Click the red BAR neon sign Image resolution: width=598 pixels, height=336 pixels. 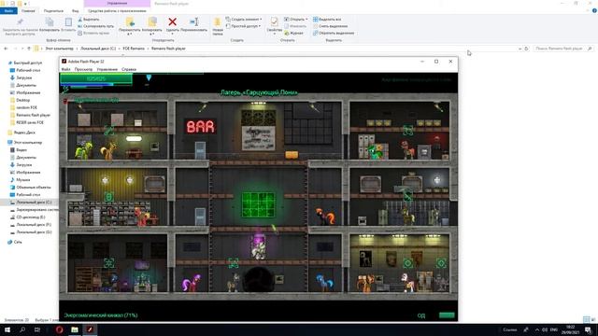pyautogui.click(x=201, y=127)
